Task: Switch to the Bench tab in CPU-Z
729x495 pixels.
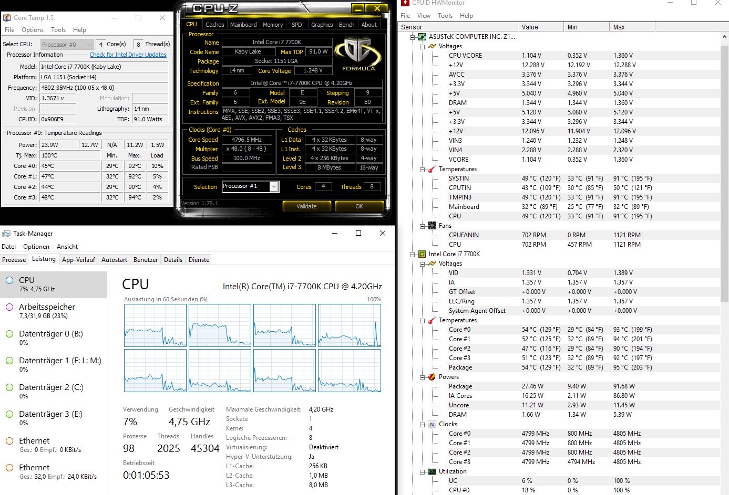Action: coord(346,25)
